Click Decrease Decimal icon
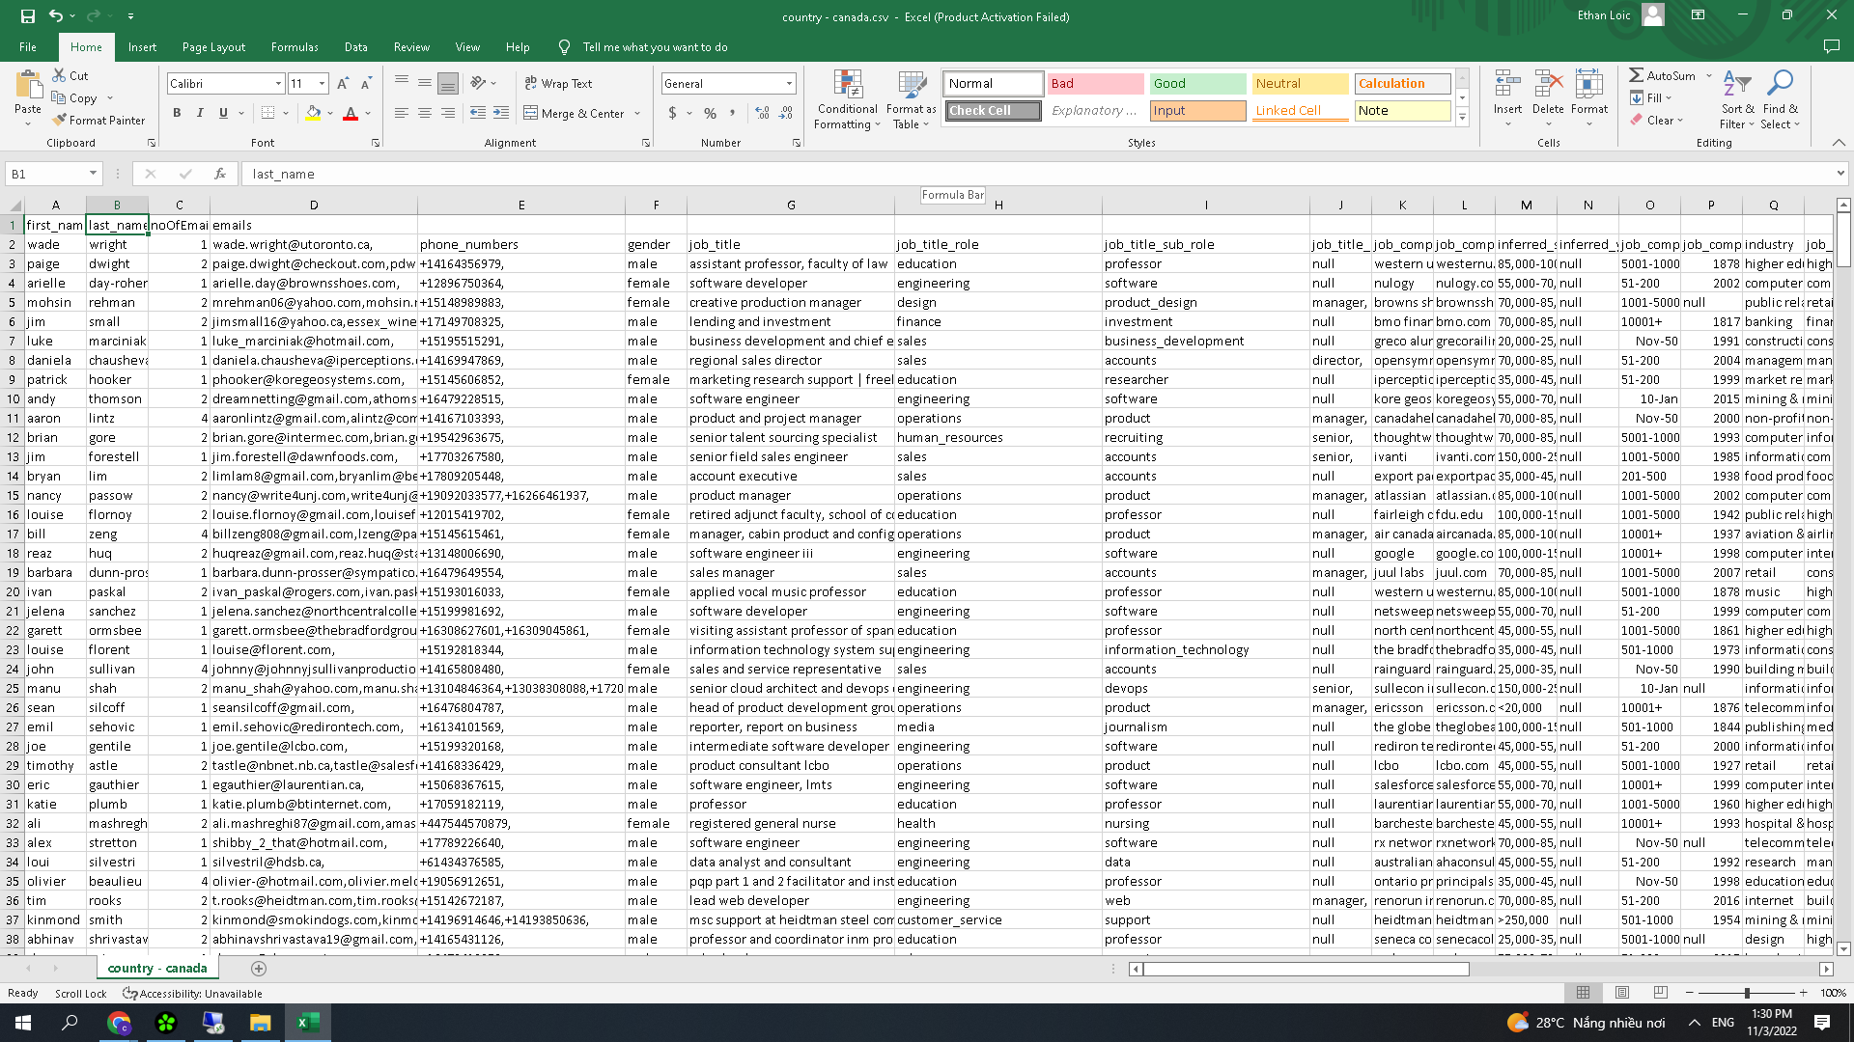Viewport: 1854px width, 1042px height. tap(786, 113)
